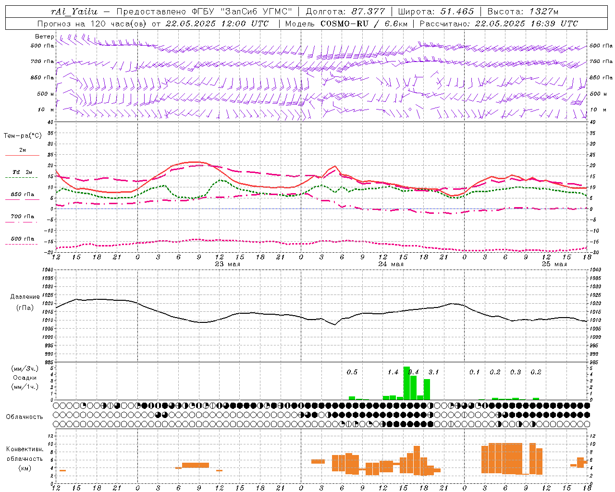This screenshot has width=615, height=492.
Task: Click the dashed line sample under 850 гПа legend
Action: [22, 200]
